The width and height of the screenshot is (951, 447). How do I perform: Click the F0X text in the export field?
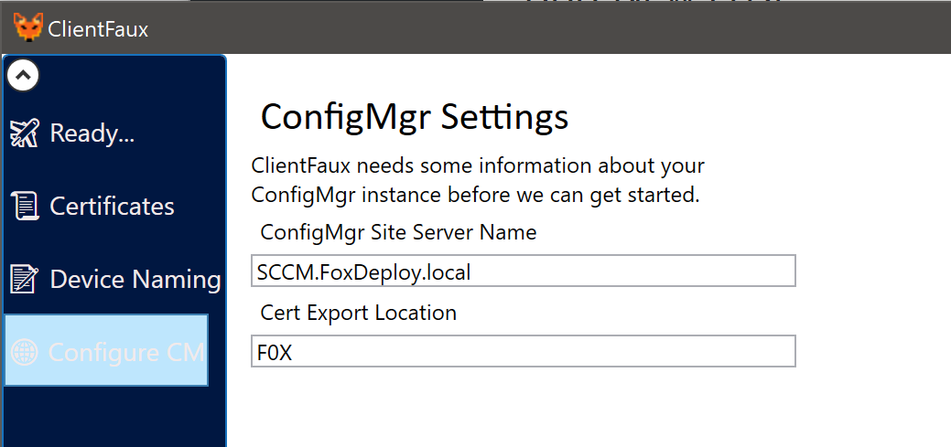point(275,353)
